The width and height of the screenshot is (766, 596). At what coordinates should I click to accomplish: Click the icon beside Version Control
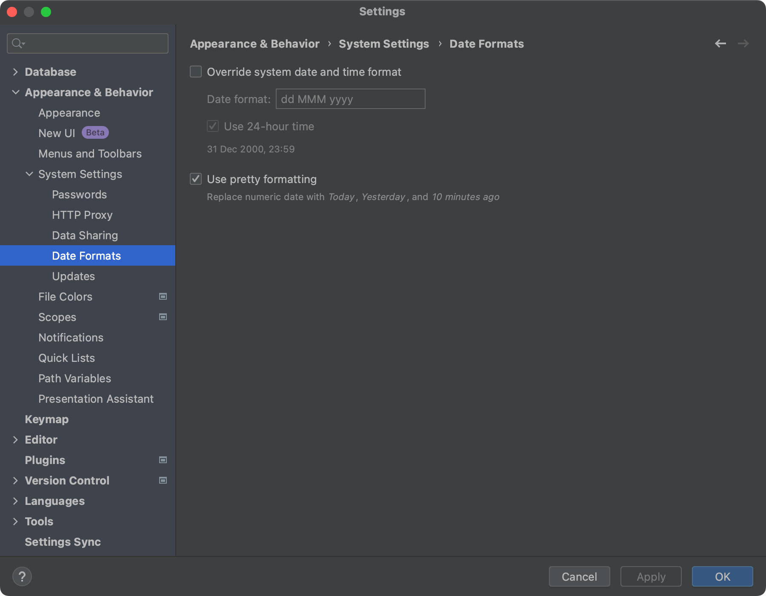point(163,480)
